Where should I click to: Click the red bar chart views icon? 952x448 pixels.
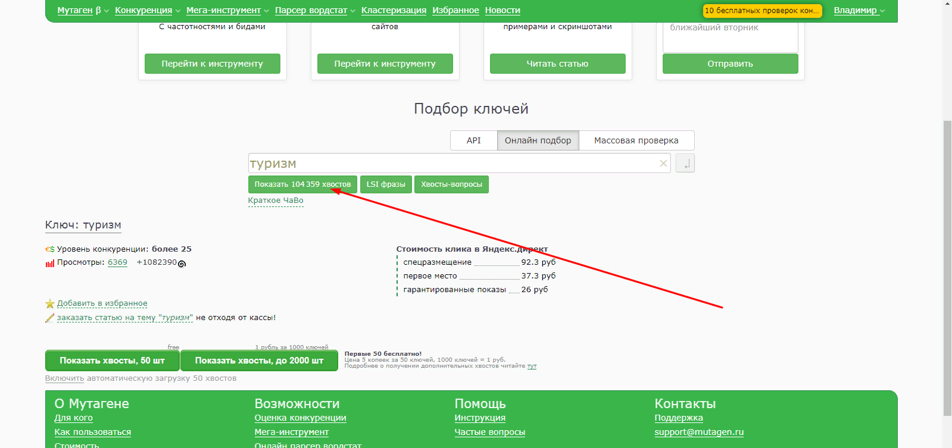(x=50, y=263)
